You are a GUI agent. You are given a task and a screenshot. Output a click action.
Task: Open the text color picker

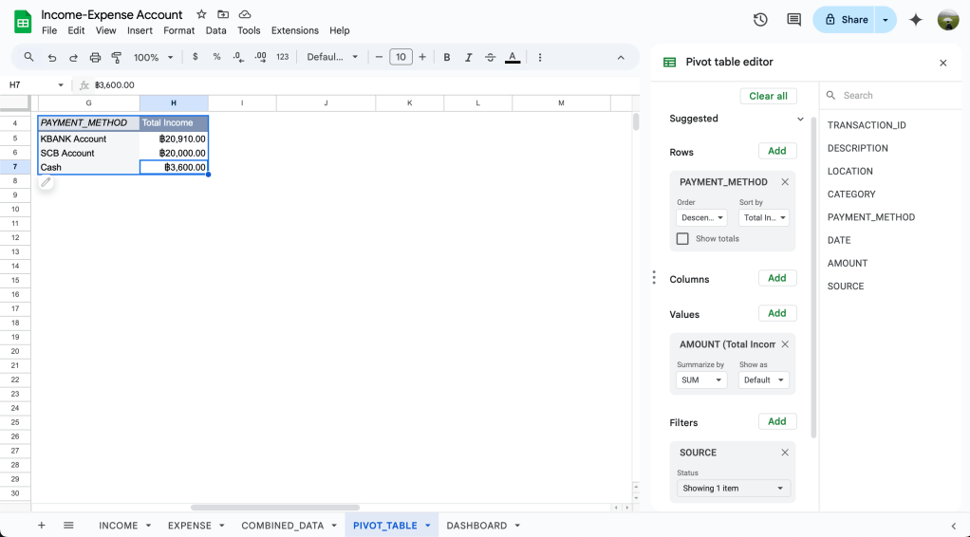click(513, 57)
